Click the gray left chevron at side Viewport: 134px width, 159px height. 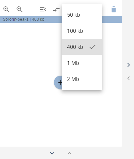click(129, 78)
